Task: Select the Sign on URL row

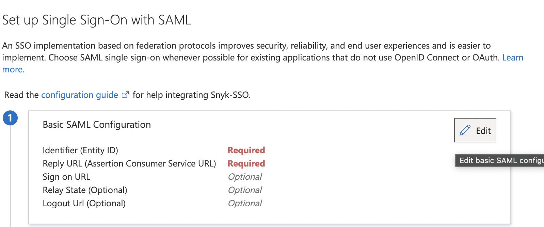Action: coord(66,177)
